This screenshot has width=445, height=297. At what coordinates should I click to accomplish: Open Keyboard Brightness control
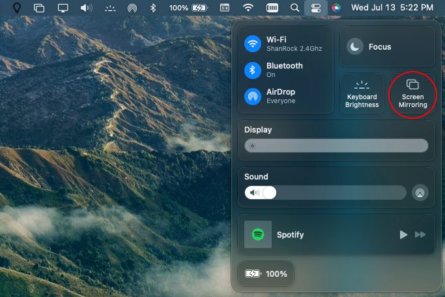coord(362,93)
